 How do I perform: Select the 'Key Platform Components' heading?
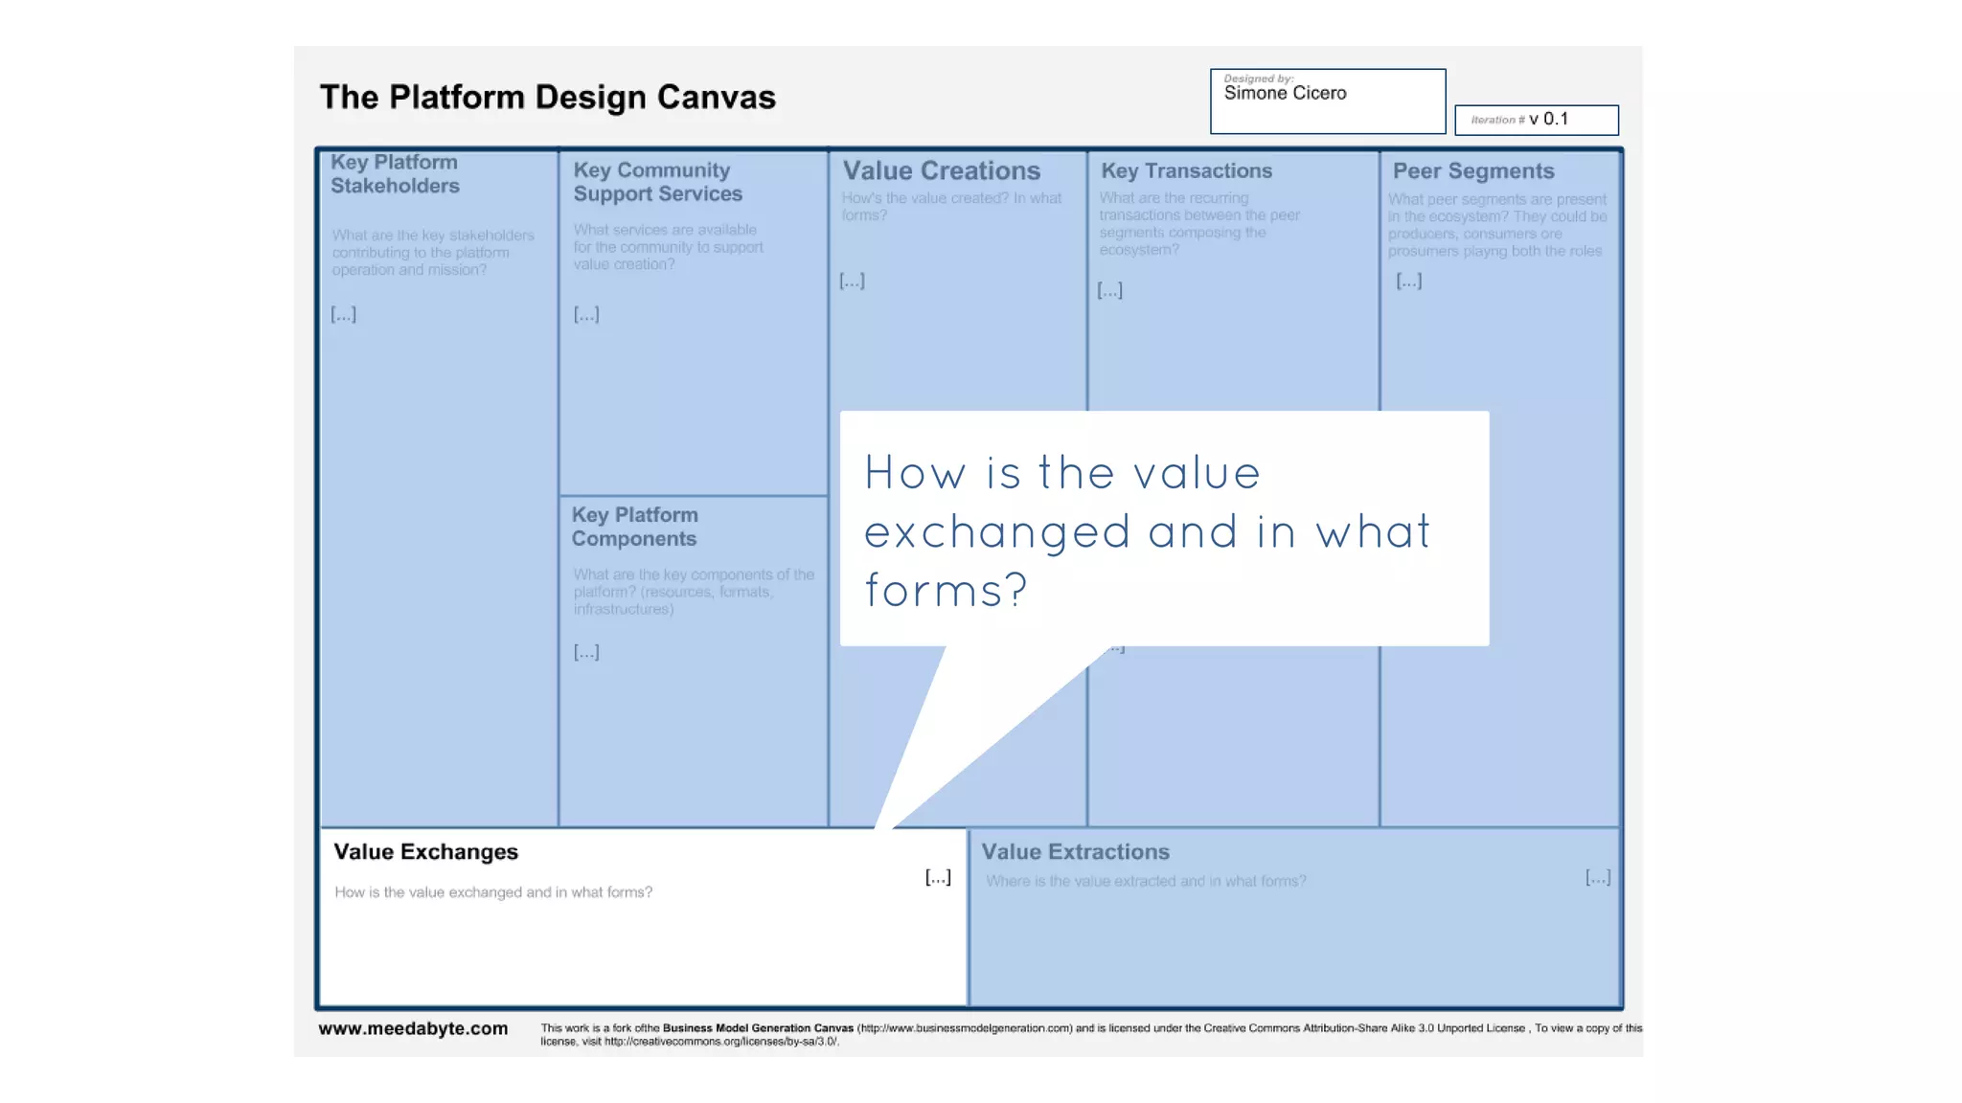click(635, 527)
